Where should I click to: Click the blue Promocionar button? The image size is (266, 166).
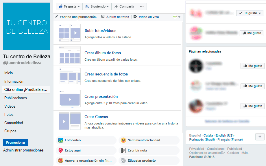[x=16, y=142]
